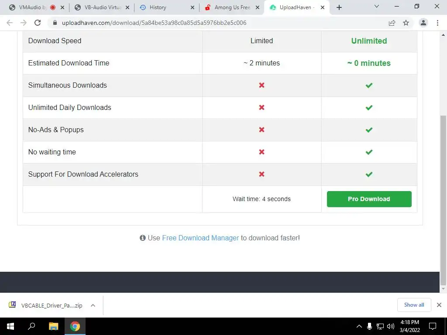Click the Simultaneous Downloads green checkmark
Image resolution: width=447 pixels, height=335 pixels.
pos(369,85)
